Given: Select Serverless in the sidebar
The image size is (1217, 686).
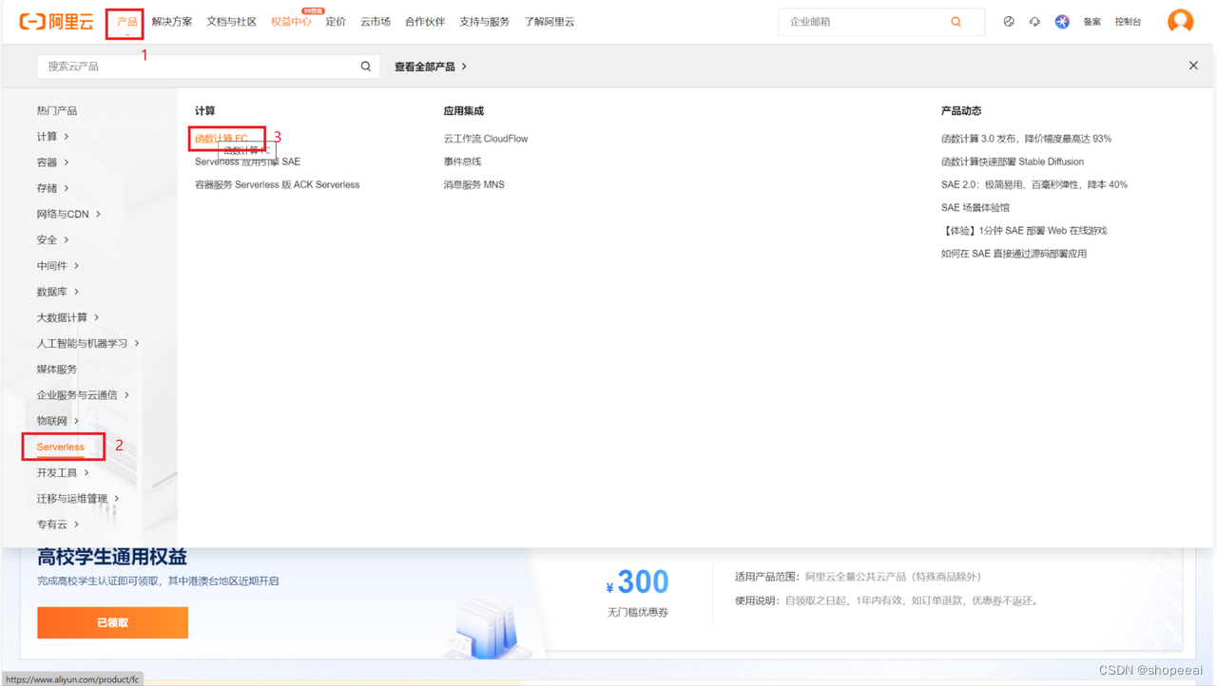Looking at the screenshot, I should (61, 447).
